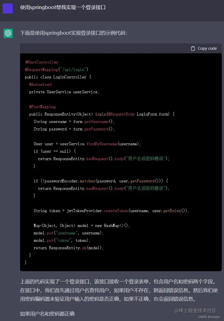
Task: Click the public class LoginController line
Action: pos(58,77)
